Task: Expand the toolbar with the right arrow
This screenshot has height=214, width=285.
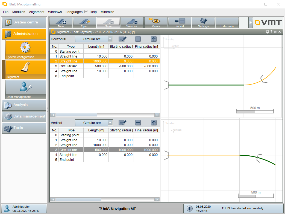Action: 251,23
